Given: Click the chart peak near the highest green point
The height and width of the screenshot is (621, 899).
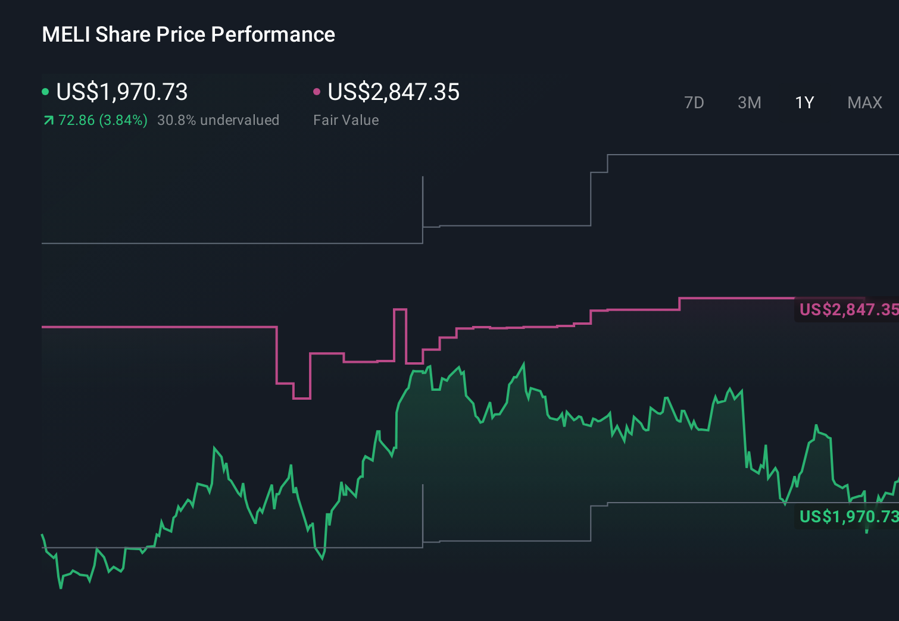Looking at the screenshot, I should [524, 362].
